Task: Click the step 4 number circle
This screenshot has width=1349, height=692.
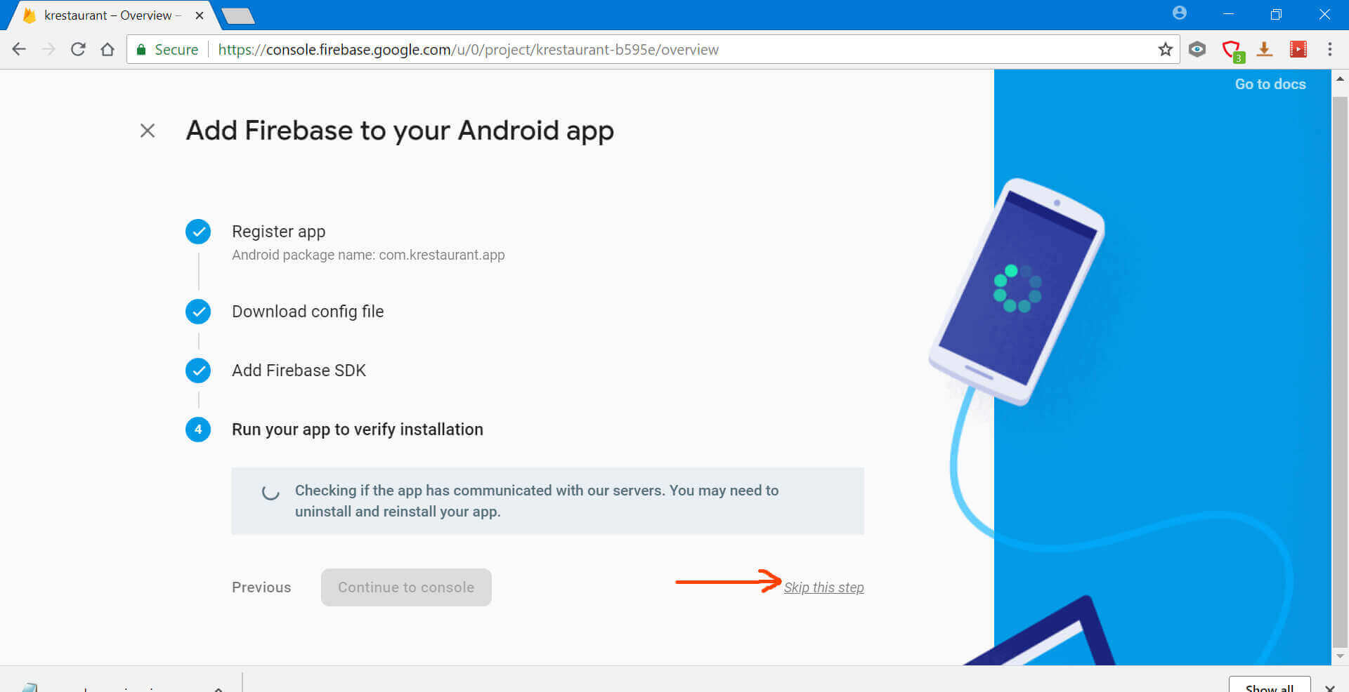Action: pos(198,430)
